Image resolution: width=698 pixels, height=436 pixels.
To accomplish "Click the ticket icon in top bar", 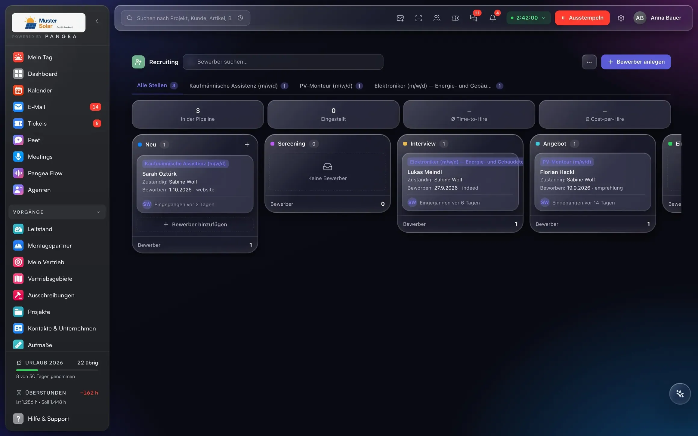I will [455, 18].
